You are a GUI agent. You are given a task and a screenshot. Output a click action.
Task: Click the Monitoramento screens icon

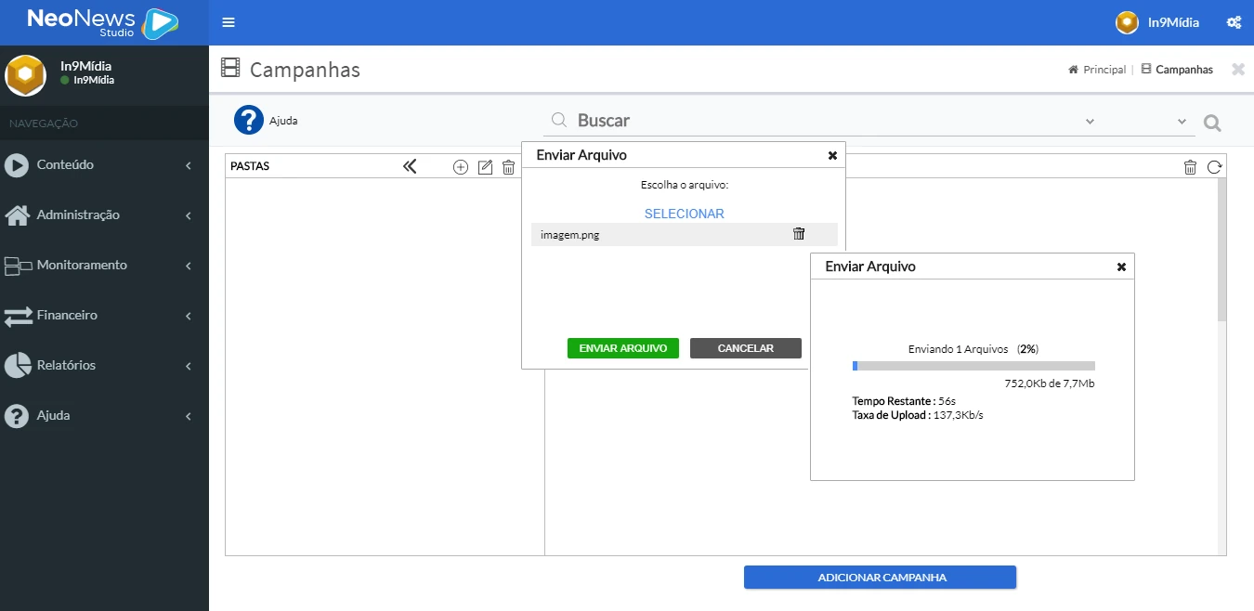(18, 266)
